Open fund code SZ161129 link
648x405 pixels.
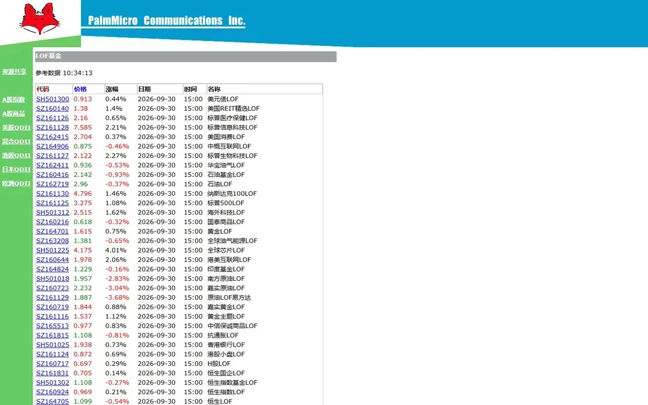(53, 298)
